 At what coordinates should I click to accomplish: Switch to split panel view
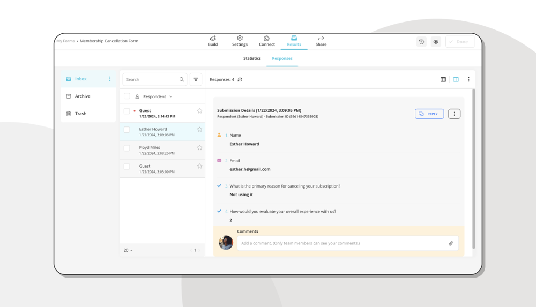pyautogui.click(x=456, y=79)
